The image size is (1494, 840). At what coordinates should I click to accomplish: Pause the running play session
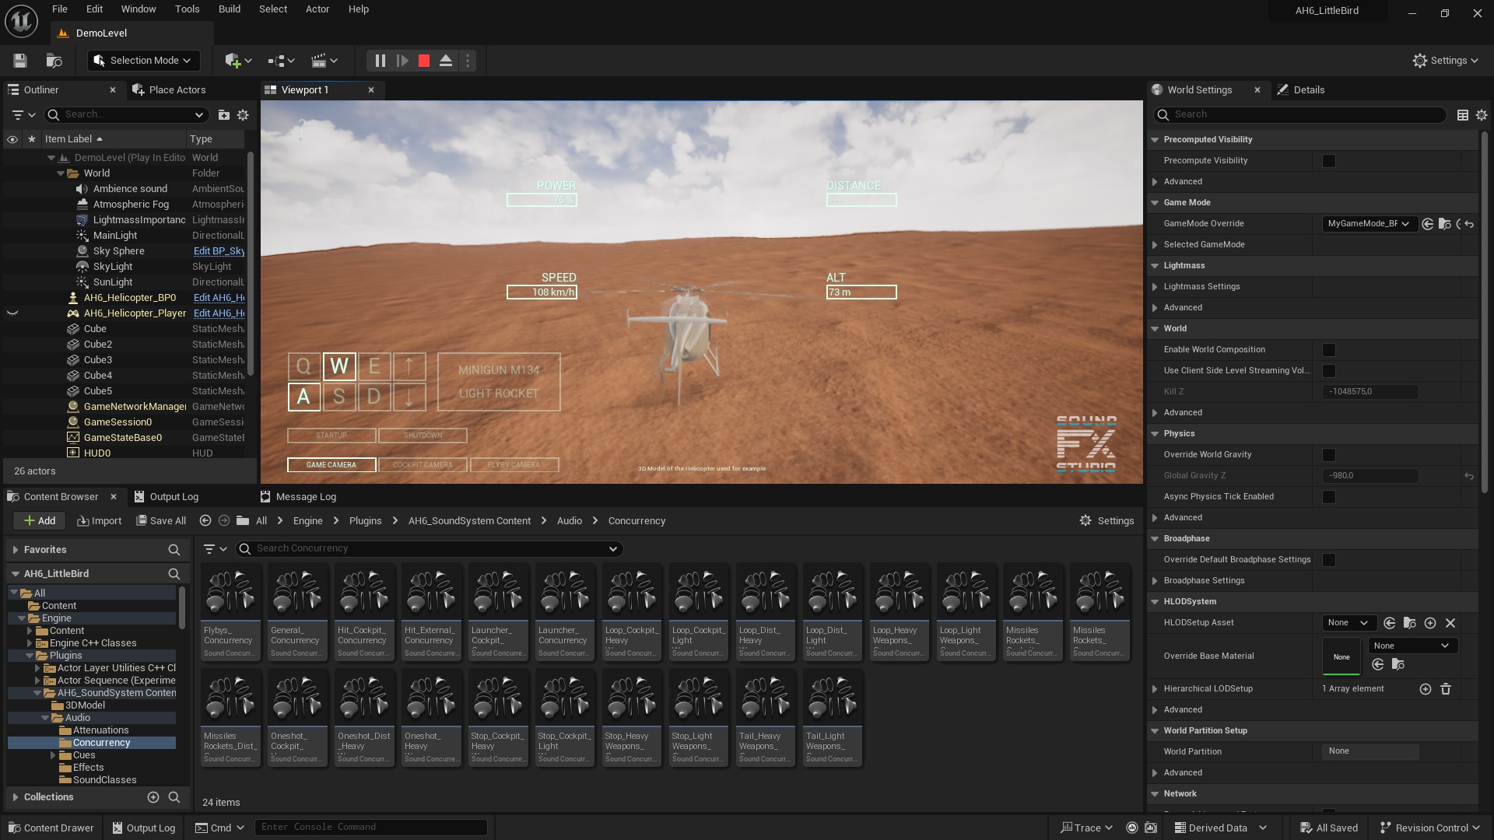coord(380,60)
